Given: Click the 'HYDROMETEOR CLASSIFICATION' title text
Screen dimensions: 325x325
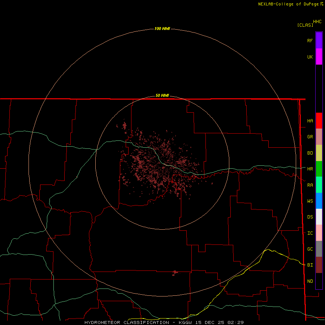Looking at the screenshot, I should (x=127, y=322).
